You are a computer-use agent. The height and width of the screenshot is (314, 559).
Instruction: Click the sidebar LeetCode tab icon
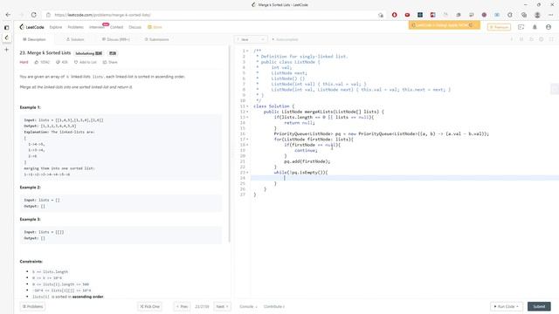tap(6, 38)
